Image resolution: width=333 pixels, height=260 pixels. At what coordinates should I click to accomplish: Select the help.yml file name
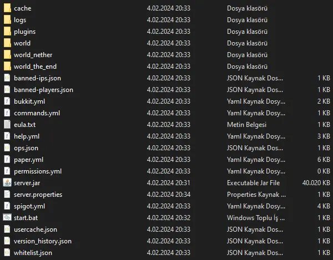27,136
